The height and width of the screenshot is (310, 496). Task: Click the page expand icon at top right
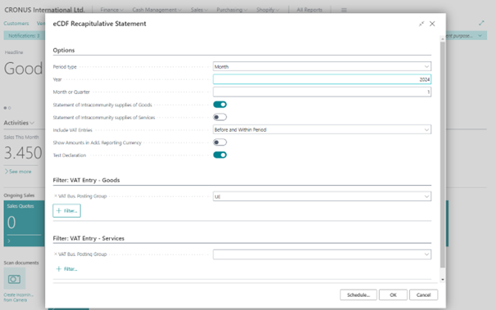click(481, 23)
